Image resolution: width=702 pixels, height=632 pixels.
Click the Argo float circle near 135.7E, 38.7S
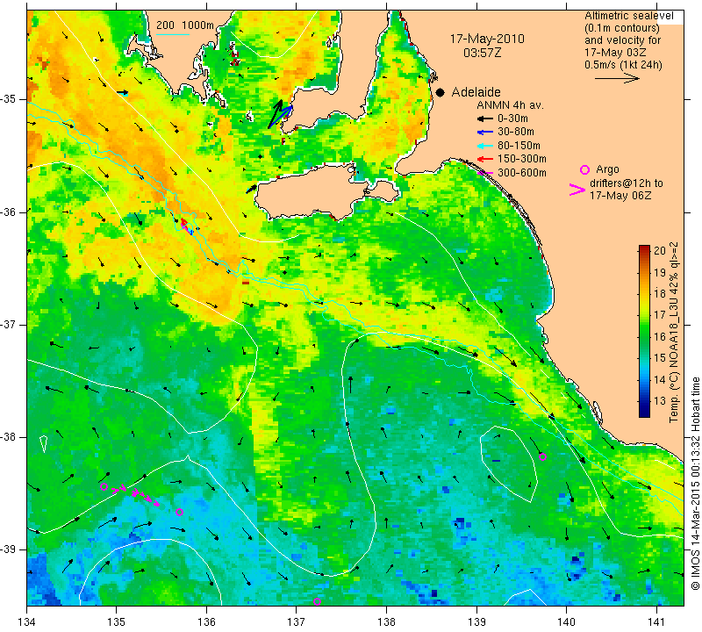pos(179,512)
